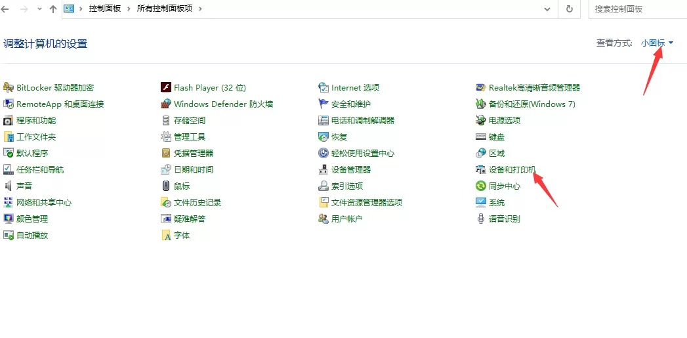Click the 文件资源管理器选项 icon
The width and height of the screenshot is (687, 338).
click(x=323, y=202)
